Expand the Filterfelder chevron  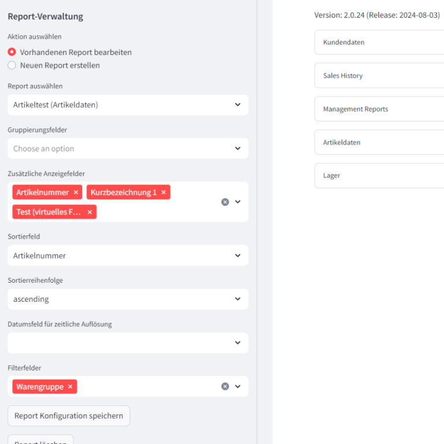tap(238, 387)
